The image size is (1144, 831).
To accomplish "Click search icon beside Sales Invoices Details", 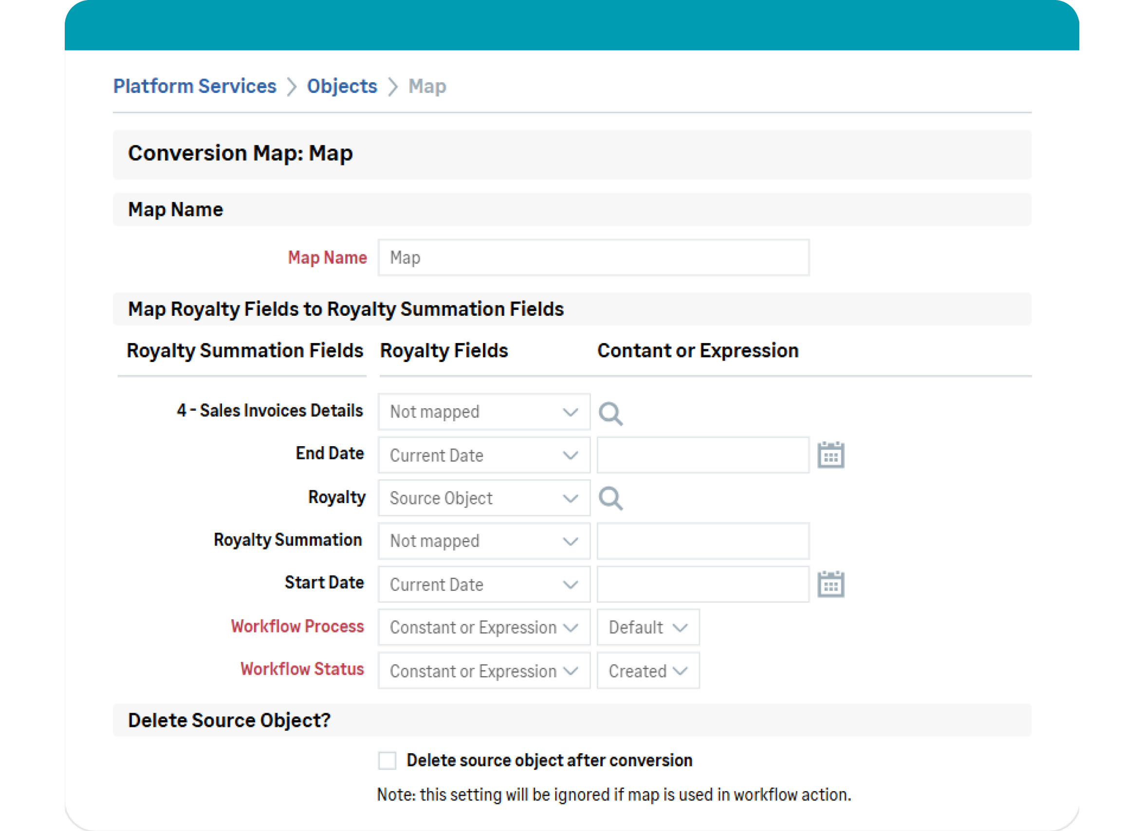I will click(610, 413).
